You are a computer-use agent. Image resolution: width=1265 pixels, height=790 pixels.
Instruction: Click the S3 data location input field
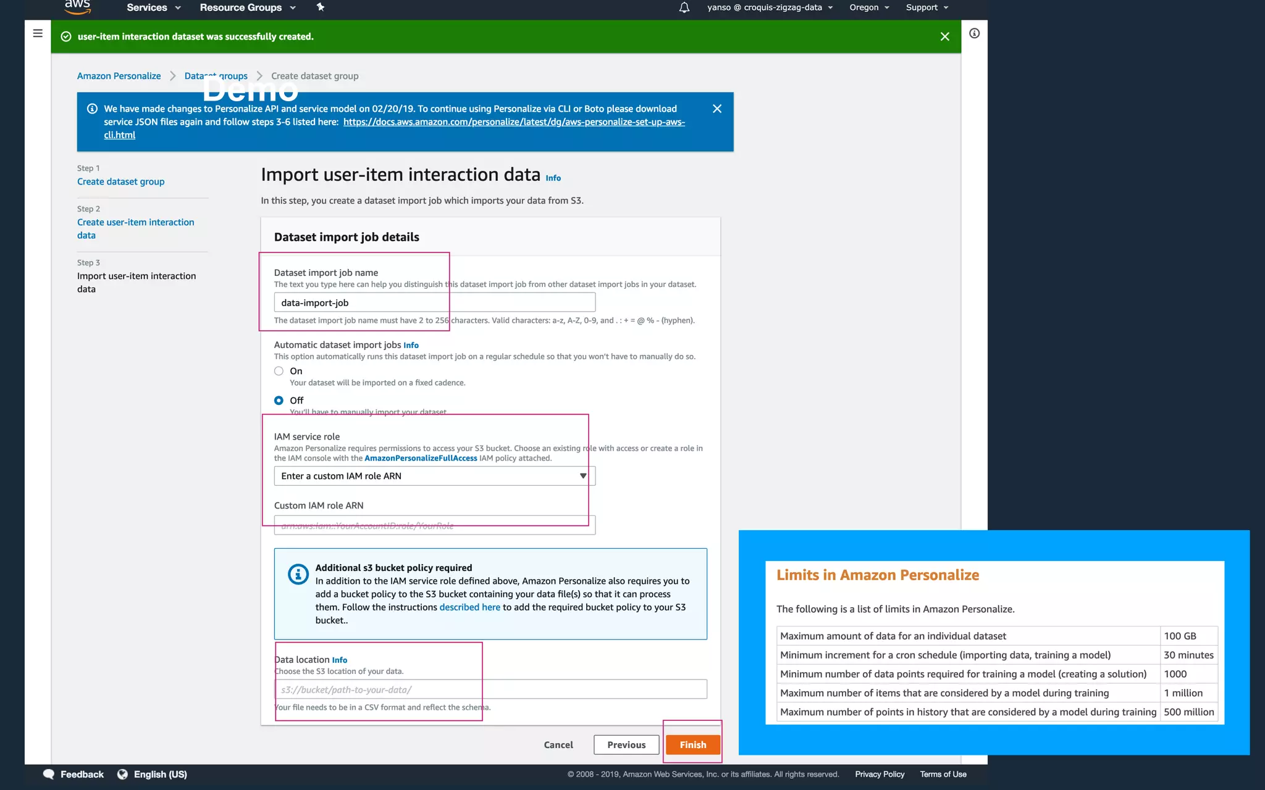click(490, 689)
